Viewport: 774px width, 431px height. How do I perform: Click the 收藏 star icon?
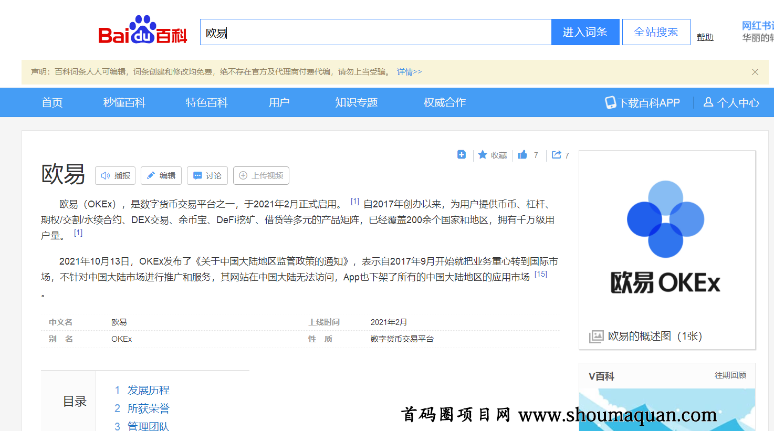[x=483, y=154]
